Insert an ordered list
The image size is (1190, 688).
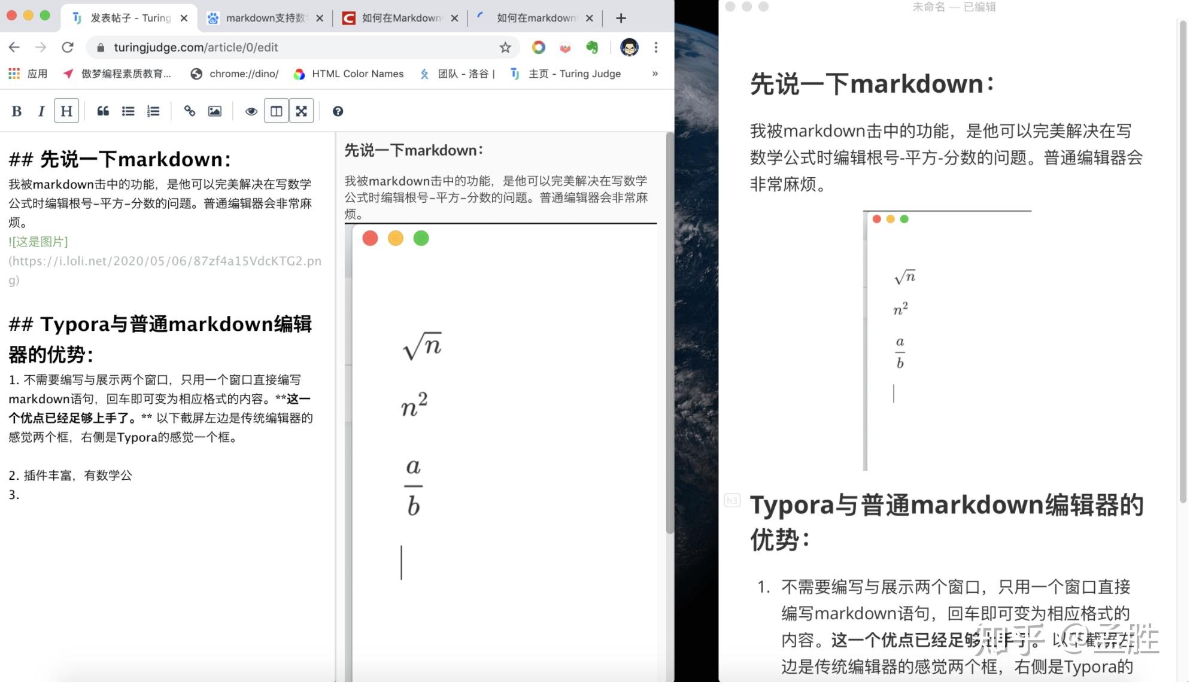click(x=153, y=111)
